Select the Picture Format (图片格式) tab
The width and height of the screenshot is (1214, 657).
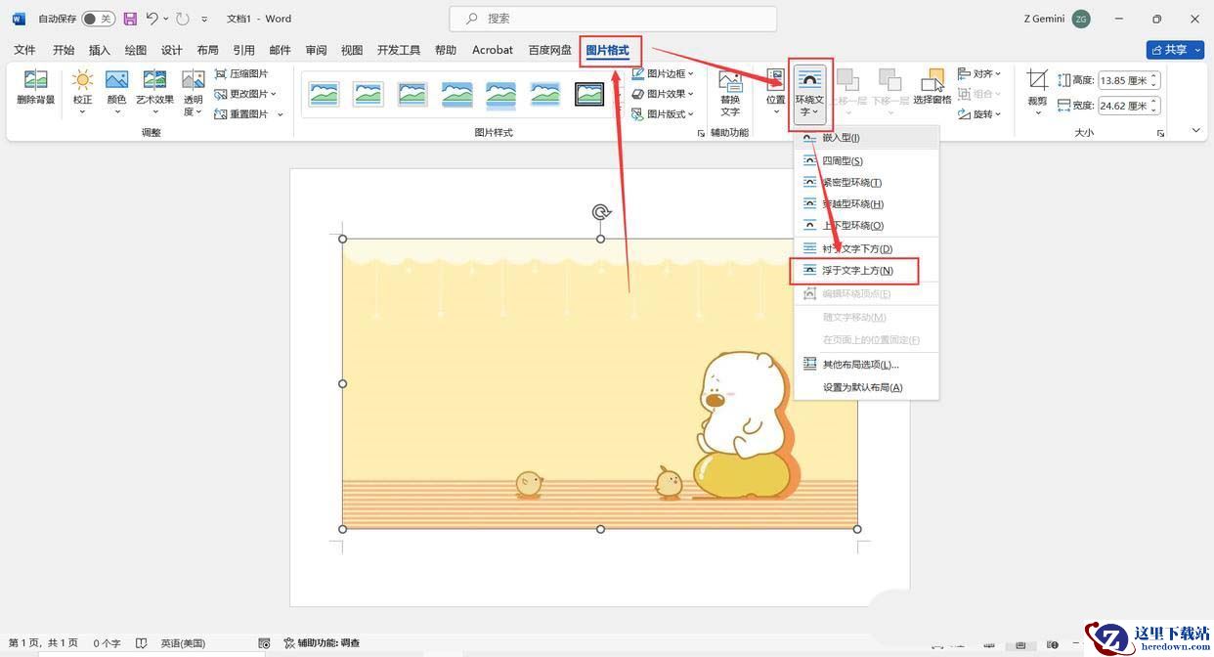coord(608,50)
